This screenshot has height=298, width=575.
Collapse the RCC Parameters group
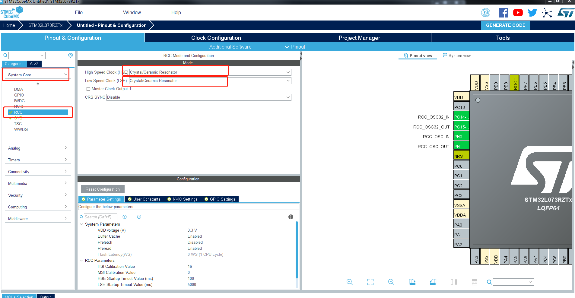[81, 260]
